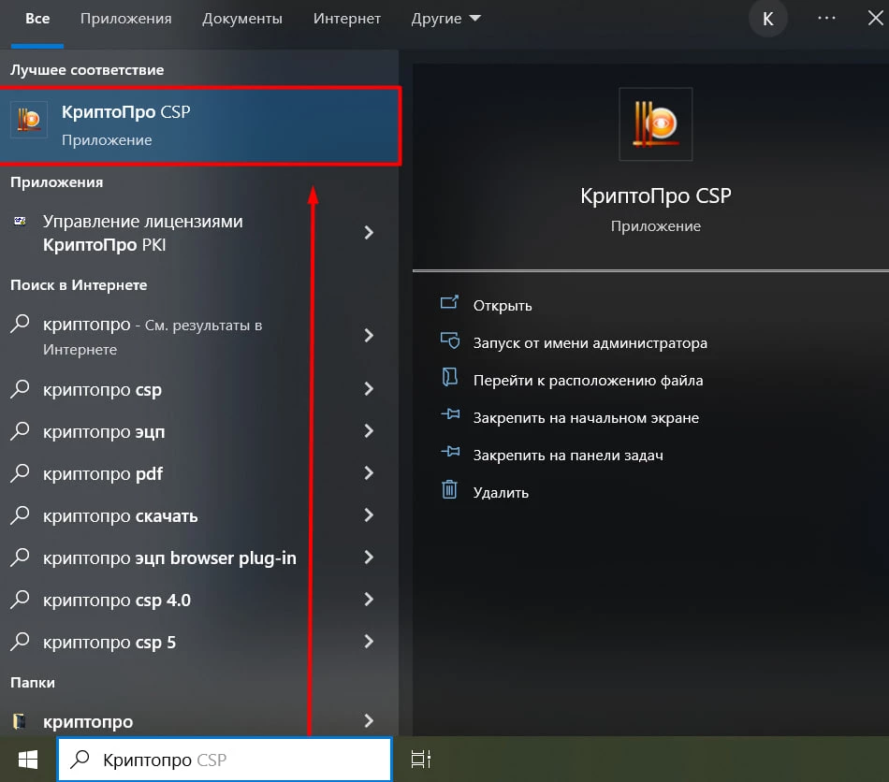Switch to the Все tab
This screenshot has width=889, height=782.
tap(37, 19)
